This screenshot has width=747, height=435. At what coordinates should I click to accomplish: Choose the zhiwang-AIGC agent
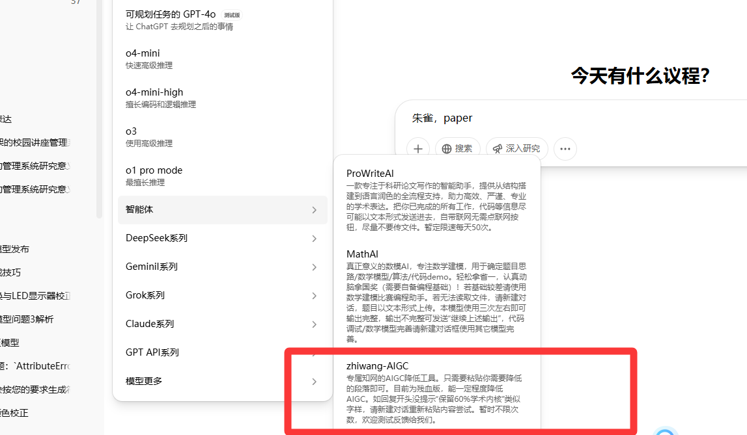[x=436, y=392]
